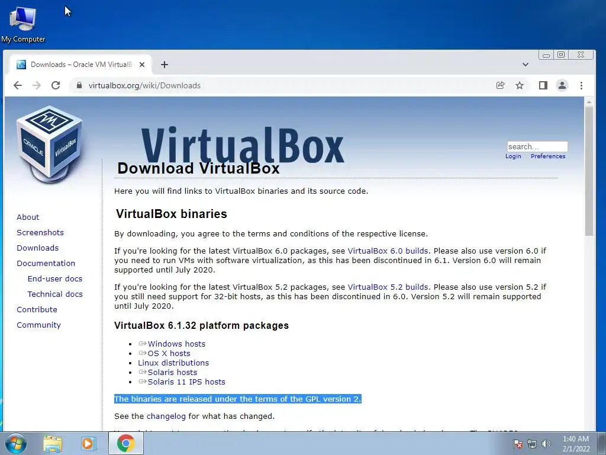Viewport: 606px width, 455px height.
Task: Follow the VirtualBox 5.2 builds link
Action: point(388,287)
